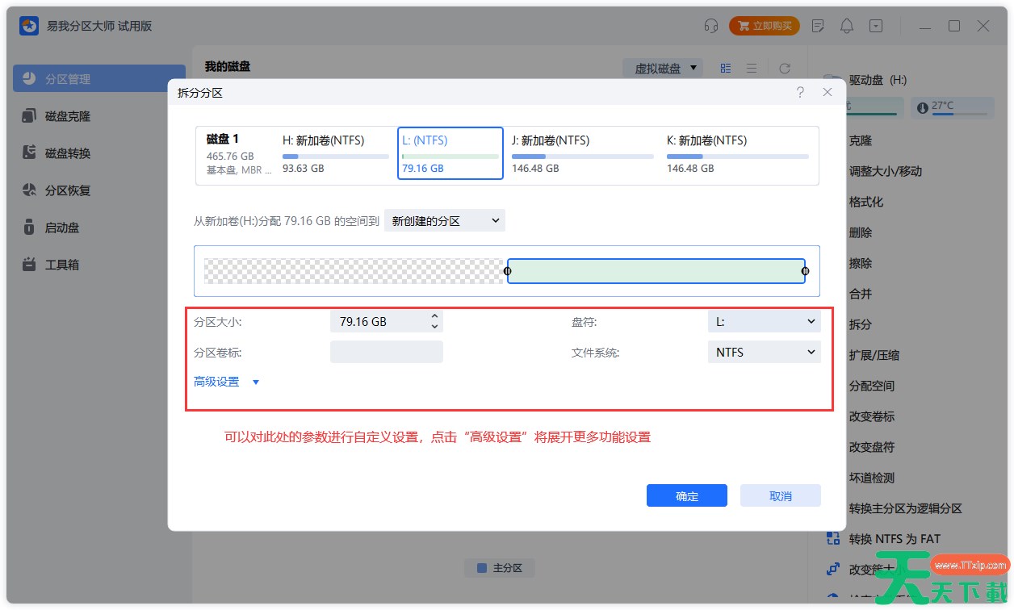Click the 分区卷标 text field
Image resolution: width=1014 pixels, height=610 pixels.
[x=386, y=352]
